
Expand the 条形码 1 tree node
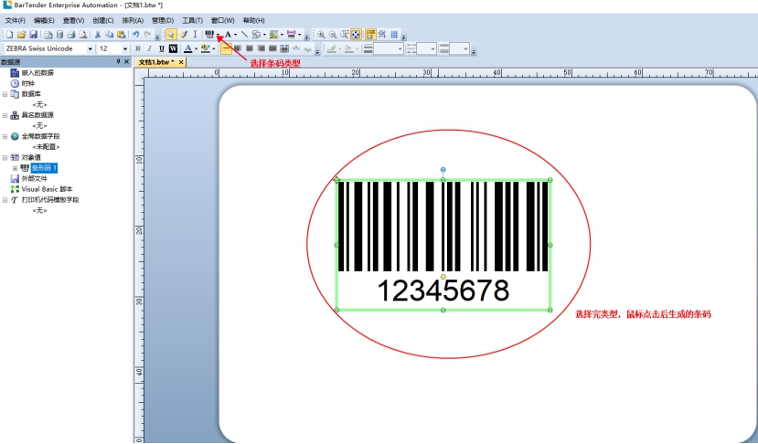tap(15, 168)
